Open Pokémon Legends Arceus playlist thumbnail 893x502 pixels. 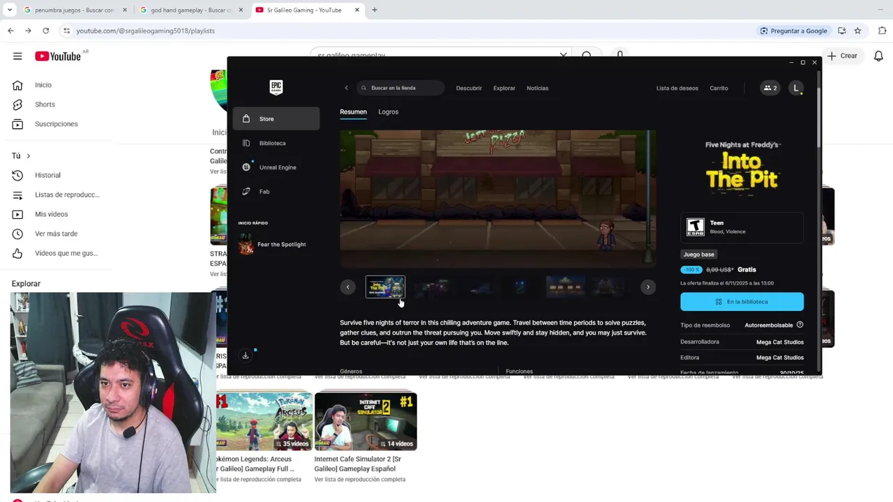[264, 421]
